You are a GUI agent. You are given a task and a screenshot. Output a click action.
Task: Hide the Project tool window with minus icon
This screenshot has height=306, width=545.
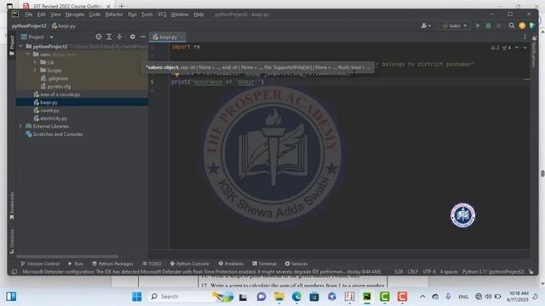pos(143,37)
